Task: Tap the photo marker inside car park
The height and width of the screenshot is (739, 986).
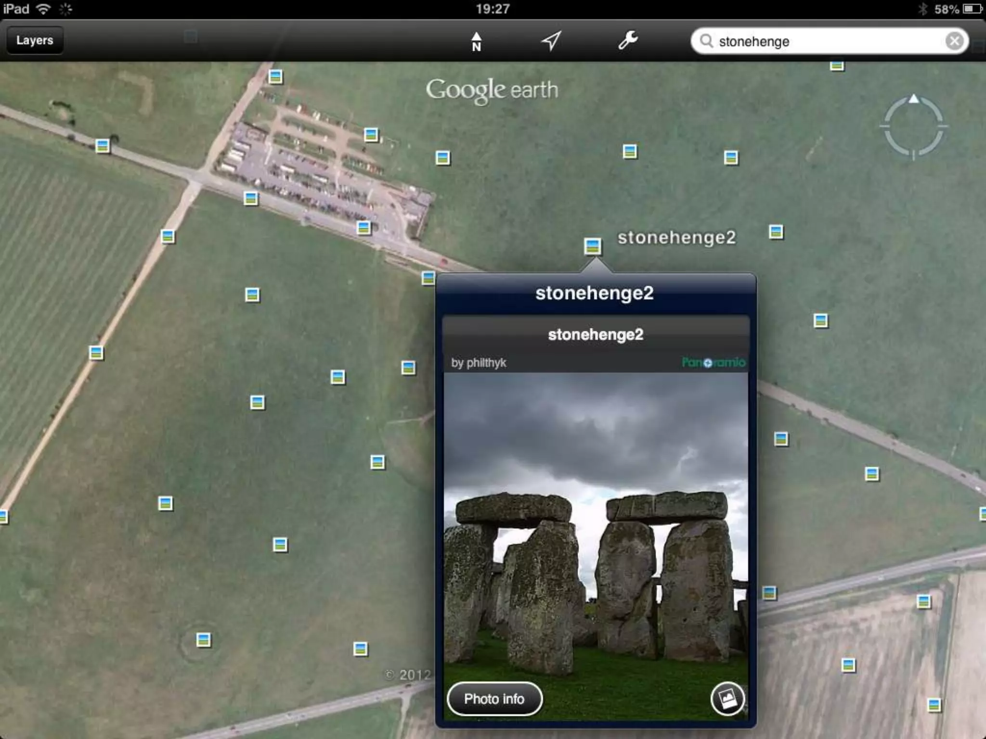Action: tap(371, 135)
